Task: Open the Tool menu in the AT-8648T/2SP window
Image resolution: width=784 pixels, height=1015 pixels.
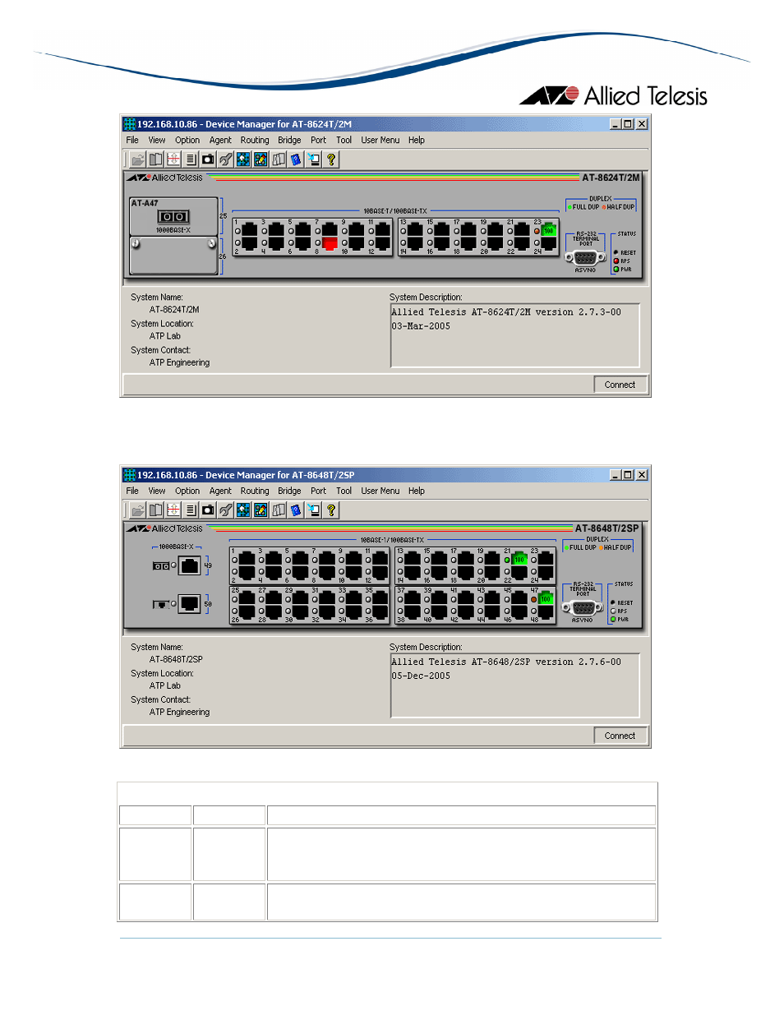Action: coord(344,491)
